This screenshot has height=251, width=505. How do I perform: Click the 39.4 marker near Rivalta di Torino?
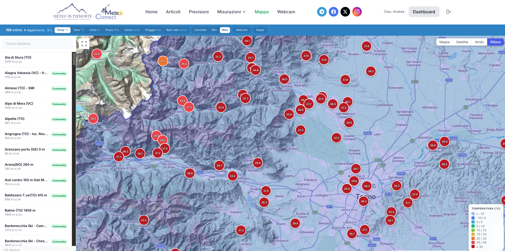coord(295,223)
